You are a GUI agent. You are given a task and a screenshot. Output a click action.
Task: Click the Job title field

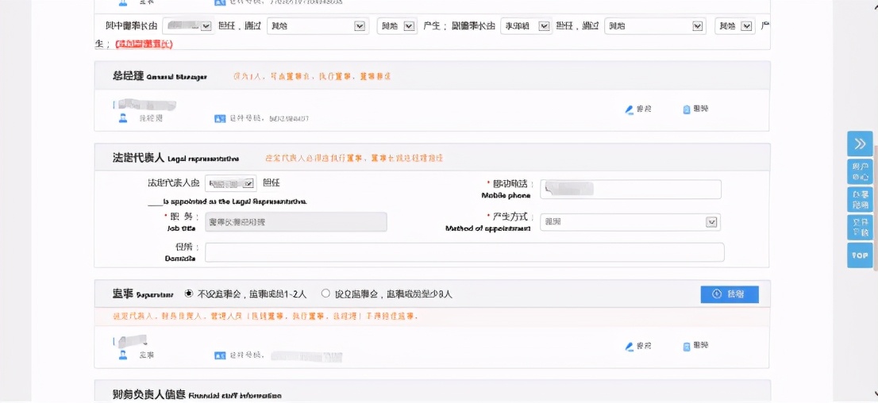pyautogui.click(x=295, y=222)
